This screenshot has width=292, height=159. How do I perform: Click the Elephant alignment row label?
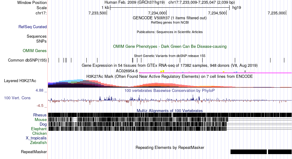click(x=39, y=129)
